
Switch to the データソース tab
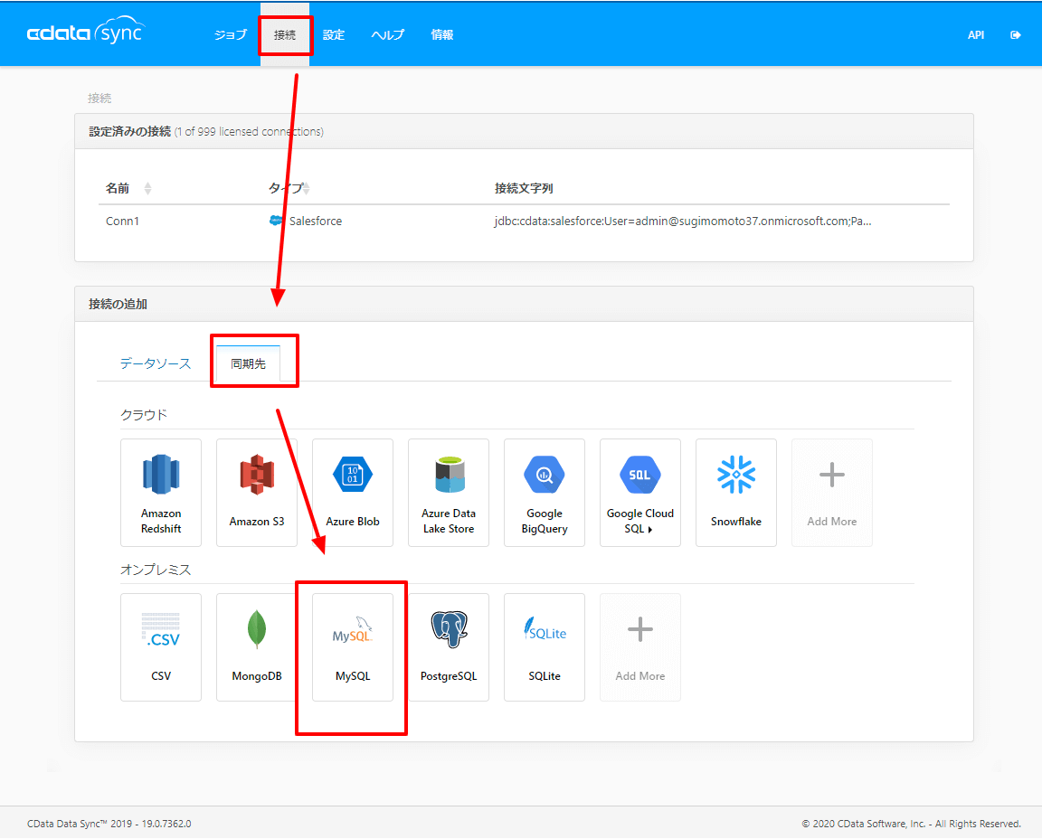(156, 363)
